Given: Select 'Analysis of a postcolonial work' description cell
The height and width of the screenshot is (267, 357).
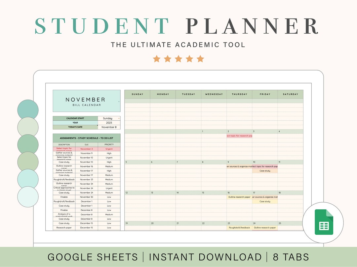Looking at the screenshot, I should click(x=64, y=215).
